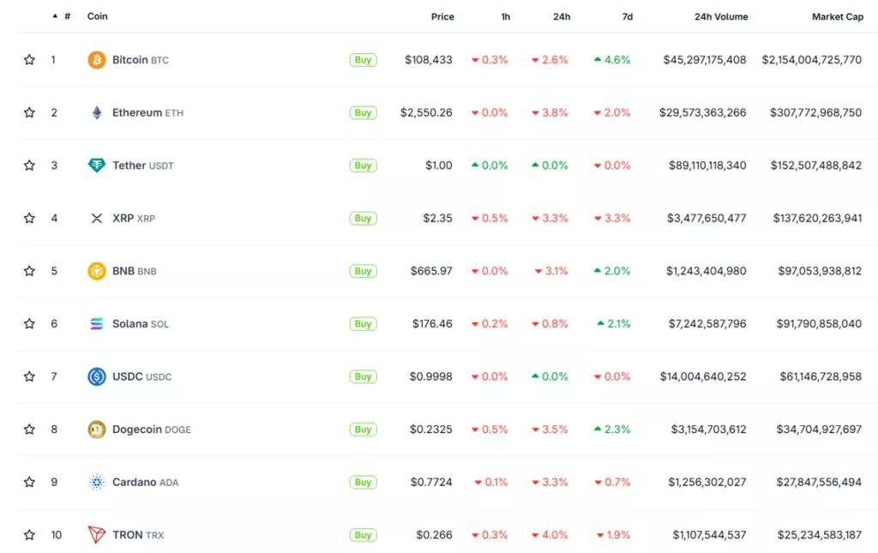
Task: Click the Price column header
Action: (x=442, y=17)
